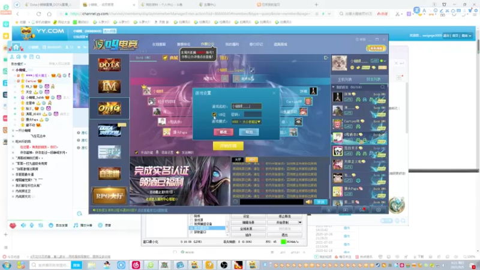Viewport: 480px width, 270px height.
Task: Select the DOTA game icon in sidebar
Action: coord(109,65)
